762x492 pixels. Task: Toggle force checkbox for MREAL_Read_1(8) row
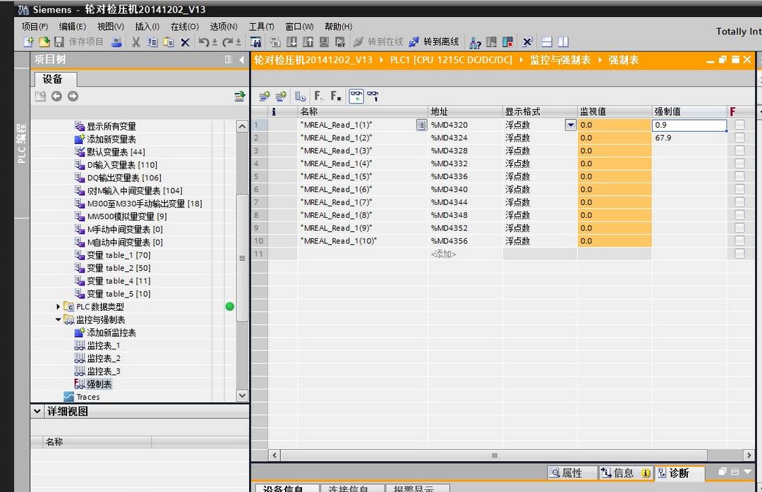(739, 215)
